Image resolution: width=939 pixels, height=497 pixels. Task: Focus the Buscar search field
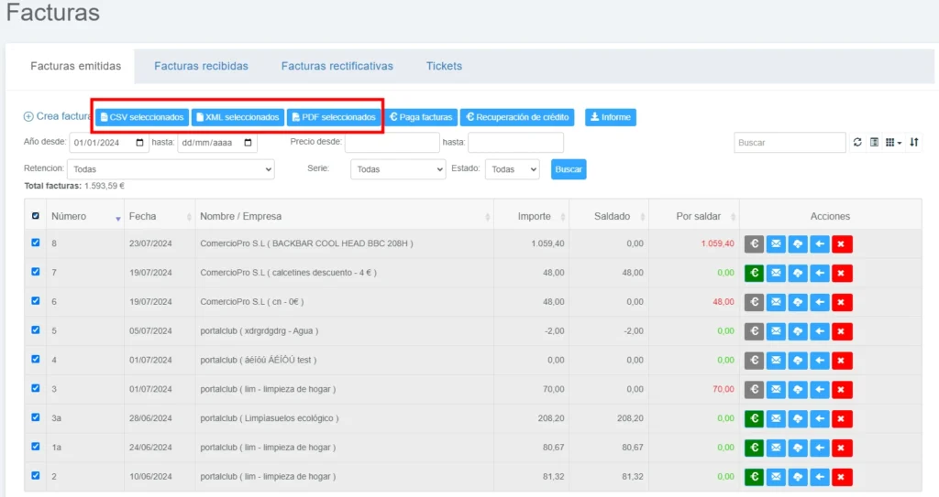pyautogui.click(x=790, y=143)
